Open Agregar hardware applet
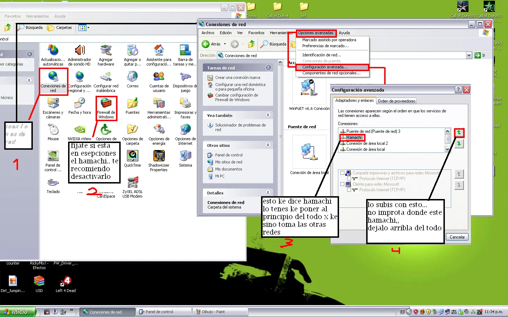This screenshot has height=317, width=508. click(x=106, y=55)
